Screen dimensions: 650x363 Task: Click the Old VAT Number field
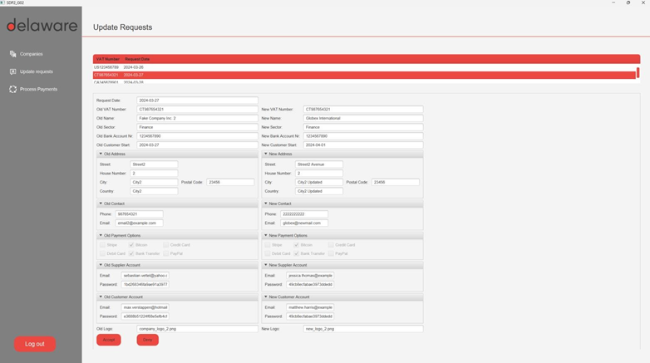[197, 110]
